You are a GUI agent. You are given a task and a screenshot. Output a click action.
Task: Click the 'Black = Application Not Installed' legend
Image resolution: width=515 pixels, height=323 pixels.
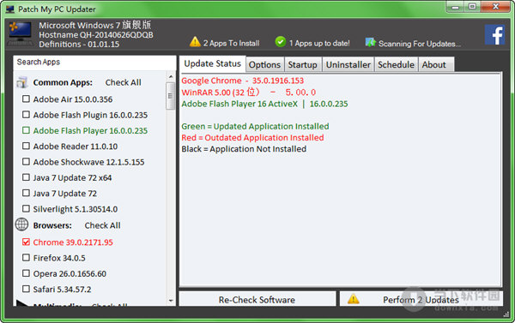[x=244, y=149]
